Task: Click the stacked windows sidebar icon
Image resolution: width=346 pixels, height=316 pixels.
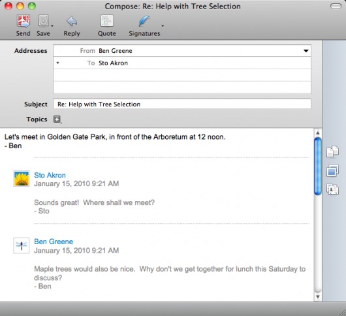Action: tap(332, 170)
